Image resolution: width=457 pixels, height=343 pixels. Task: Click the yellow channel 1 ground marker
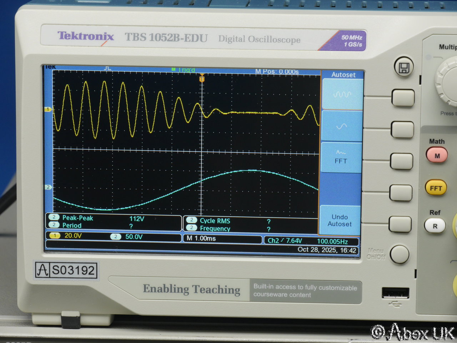(x=48, y=109)
